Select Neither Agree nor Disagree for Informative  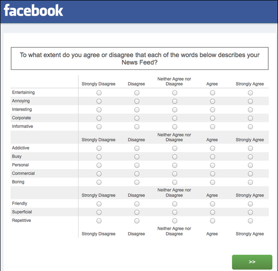(x=175, y=127)
